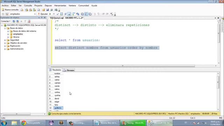Open the Windows Start button
This screenshot has height=126, width=224.
(x=4, y=123)
